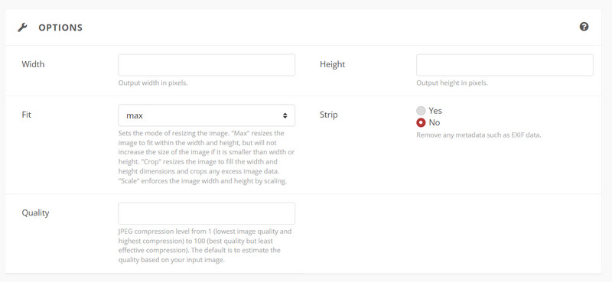612x282 pixels.
Task: Select the Yes radio for Strip
Action: click(x=421, y=111)
